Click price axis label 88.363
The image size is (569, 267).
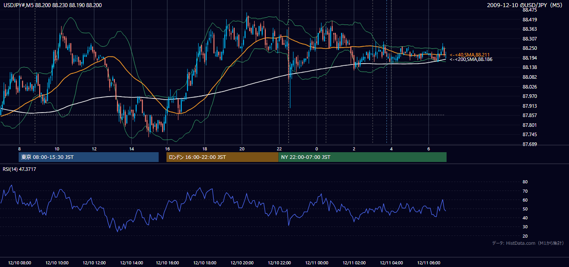point(530,29)
